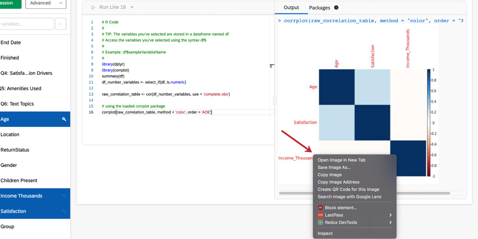This screenshot has width=478, height=239.
Task: Click the Redux DevTools green icon
Action: click(x=320, y=222)
